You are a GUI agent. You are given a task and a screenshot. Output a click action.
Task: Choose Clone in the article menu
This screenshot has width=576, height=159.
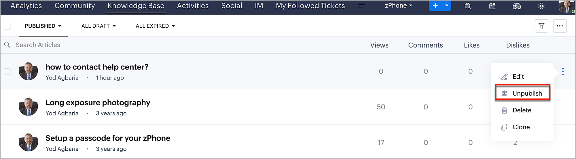(521, 127)
